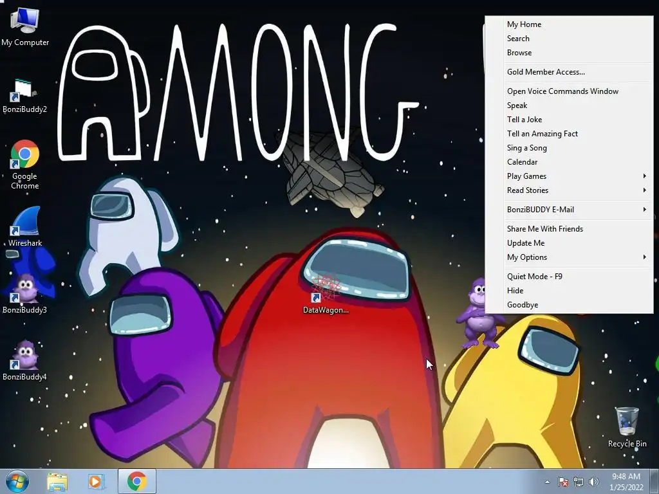Open the volume speaker tray icon
The height and width of the screenshot is (494, 659).
(x=593, y=482)
